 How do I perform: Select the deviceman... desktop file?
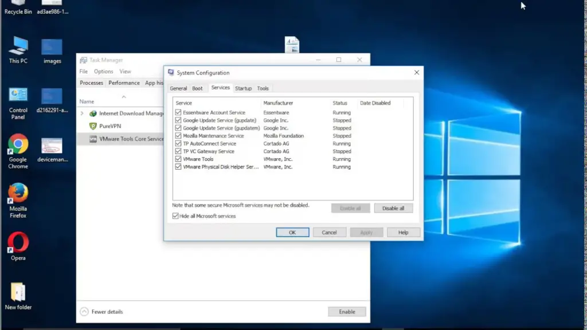(52, 150)
